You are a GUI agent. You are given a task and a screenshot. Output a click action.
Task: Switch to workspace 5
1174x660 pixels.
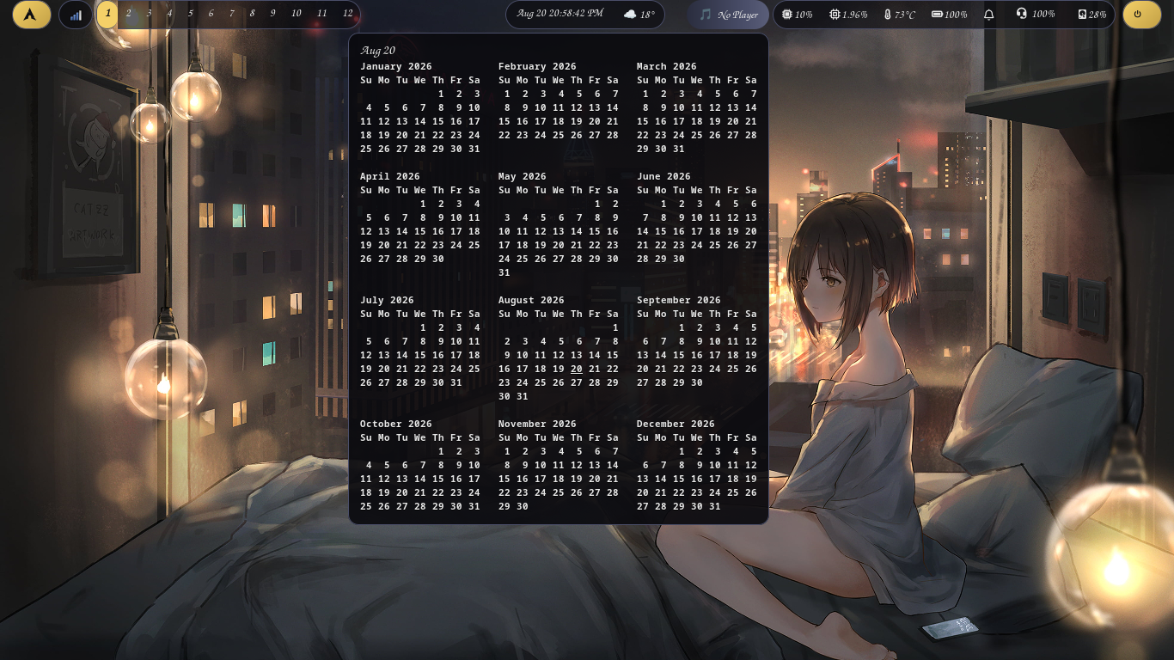(191, 14)
